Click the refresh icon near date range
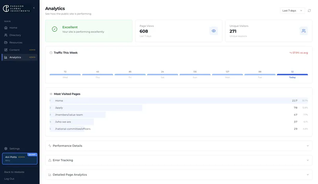Screen dimensions: 318x184 pos(309,11)
